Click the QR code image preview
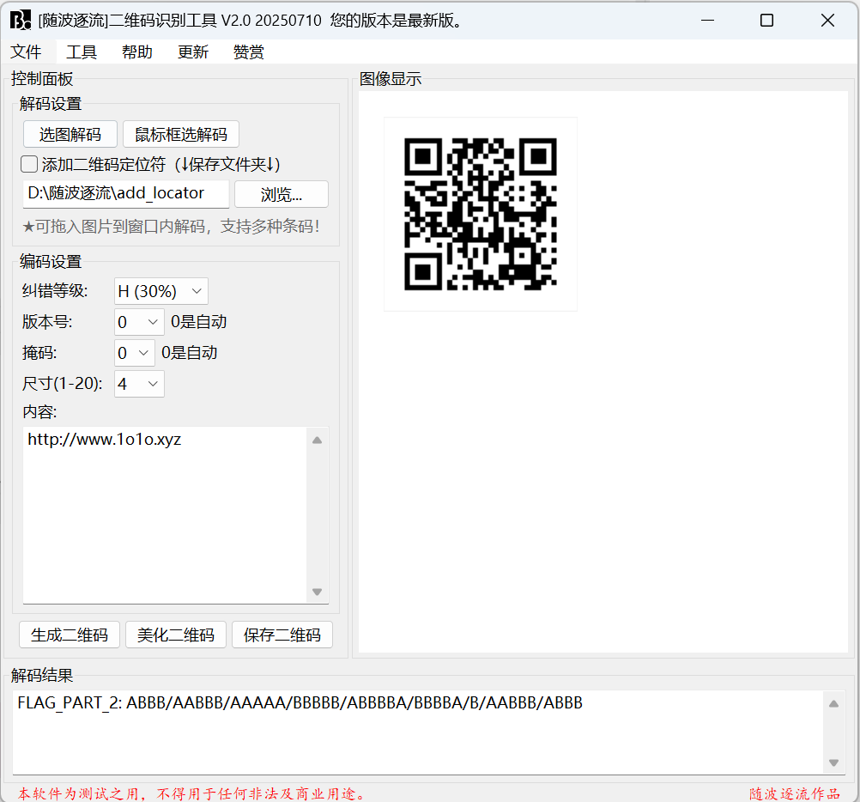Viewport: 860px width, 802px height. [480, 214]
